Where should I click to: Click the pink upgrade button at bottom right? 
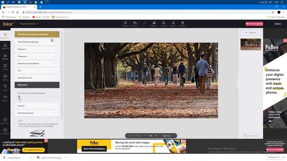[275, 149]
